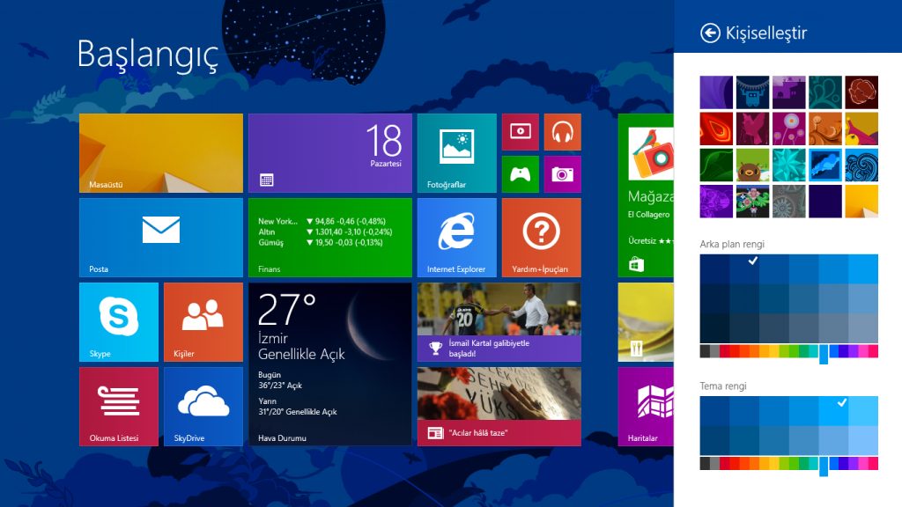902x507 pixels.
Task: Choose the blue waves background pattern
Action: [x=861, y=165]
